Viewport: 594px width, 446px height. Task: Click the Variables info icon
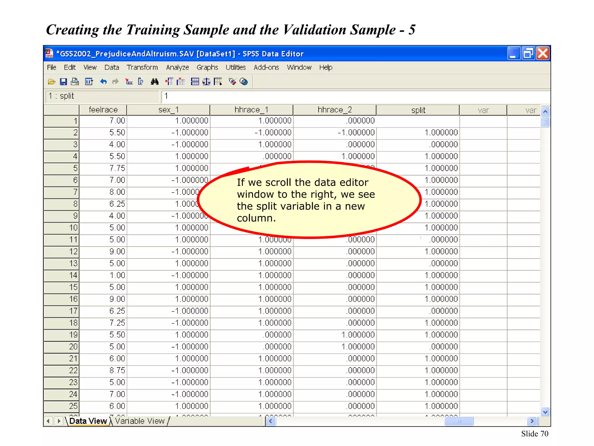click(x=141, y=82)
